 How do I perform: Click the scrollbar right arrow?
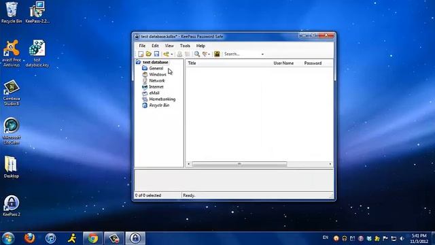coord(330,164)
